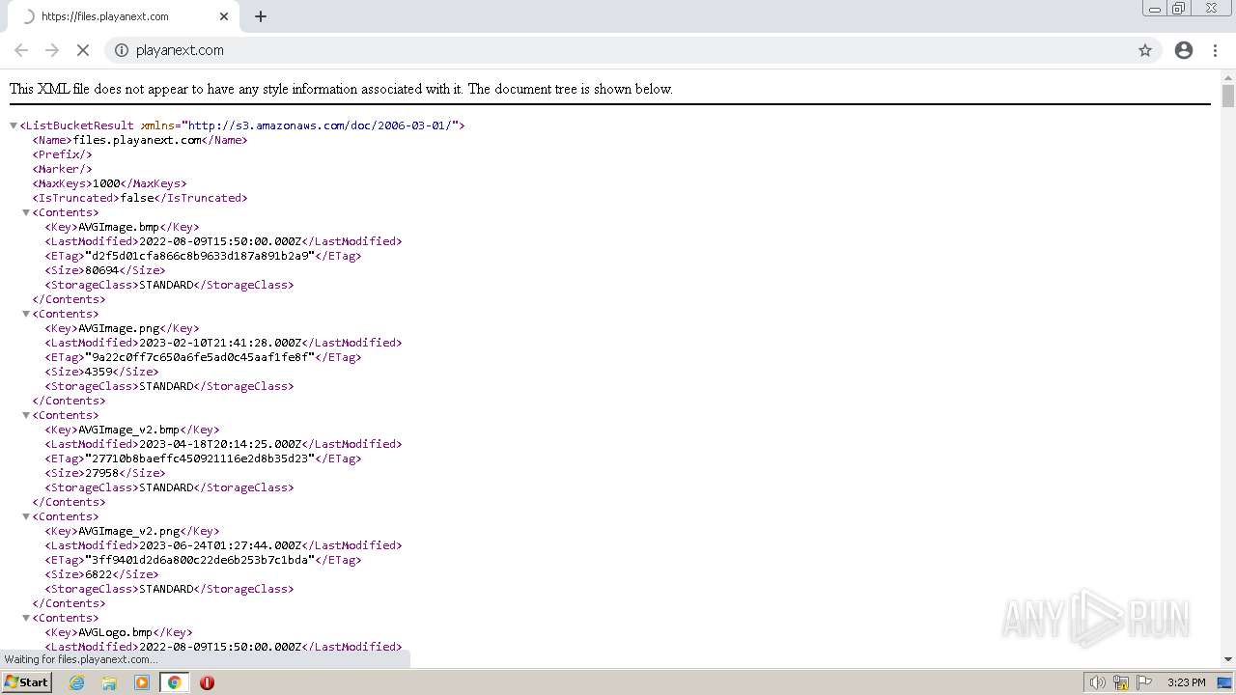
Task: Click the ETag starting with 9a22c0ff
Action: pos(200,357)
